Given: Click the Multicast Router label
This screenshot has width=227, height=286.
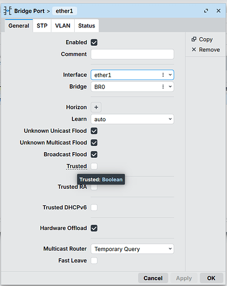Looking at the screenshot, I should (x=65, y=249).
